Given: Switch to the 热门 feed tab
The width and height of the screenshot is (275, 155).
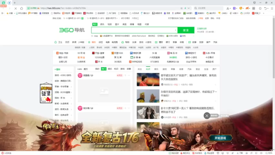Looking at the screenshot, I should [104, 69].
